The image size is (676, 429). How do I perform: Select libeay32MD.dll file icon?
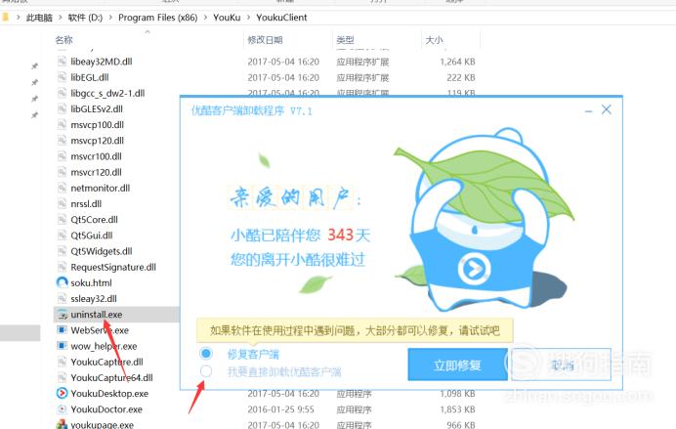[63, 62]
